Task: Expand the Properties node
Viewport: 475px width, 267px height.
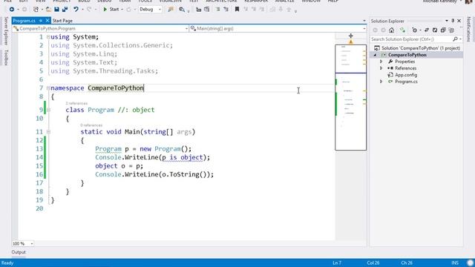Action: [x=381, y=62]
